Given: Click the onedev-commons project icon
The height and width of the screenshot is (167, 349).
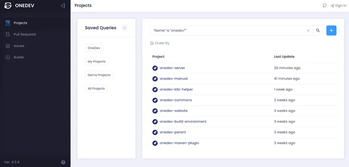Looking at the screenshot, I should click(155, 100).
